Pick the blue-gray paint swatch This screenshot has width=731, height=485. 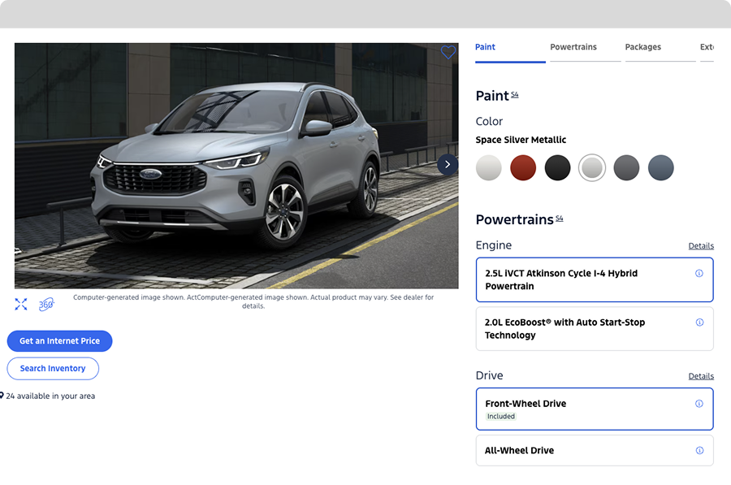pyautogui.click(x=661, y=167)
